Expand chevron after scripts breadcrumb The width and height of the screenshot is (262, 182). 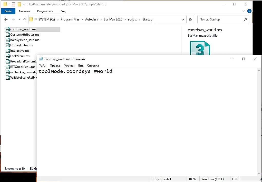140,19
